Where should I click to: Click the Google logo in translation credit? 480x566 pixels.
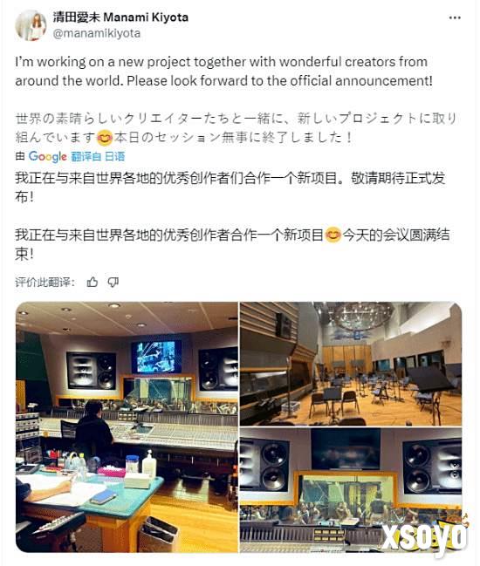(x=48, y=157)
